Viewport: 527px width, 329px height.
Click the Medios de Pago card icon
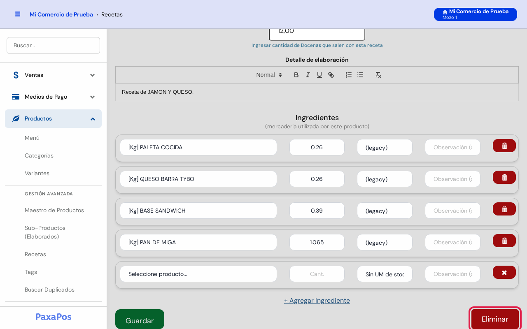coord(16,97)
